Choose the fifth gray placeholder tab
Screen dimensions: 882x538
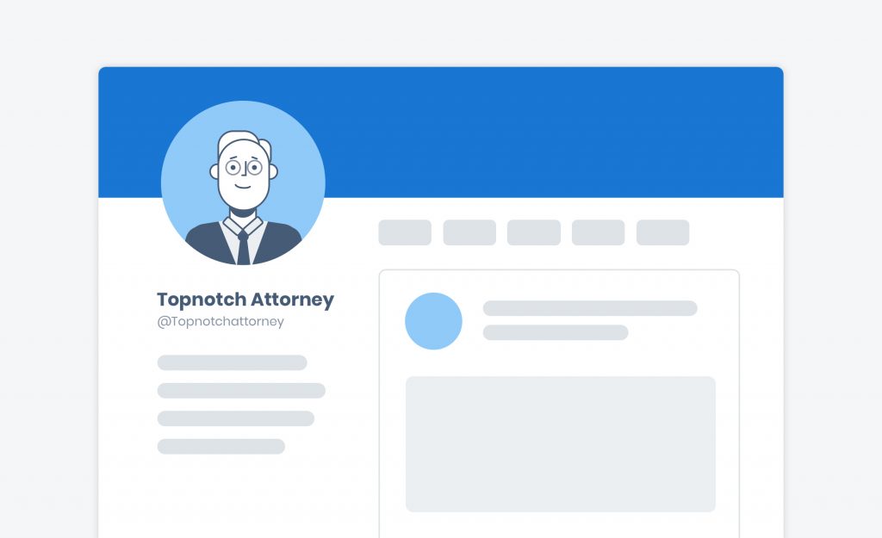pyautogui.click(x=662, y=232)
